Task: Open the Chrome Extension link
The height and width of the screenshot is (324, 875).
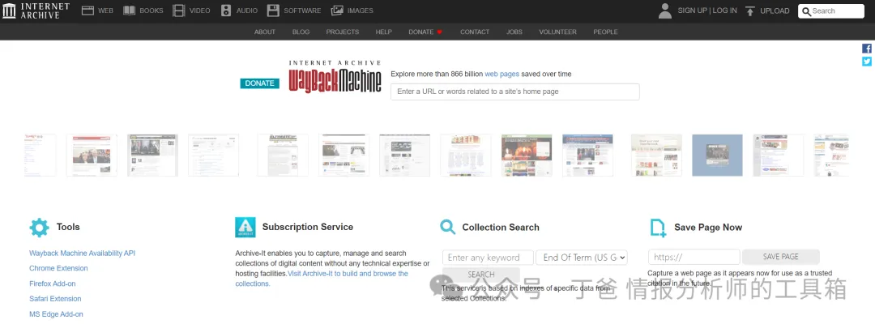Action: click(58, 268)
